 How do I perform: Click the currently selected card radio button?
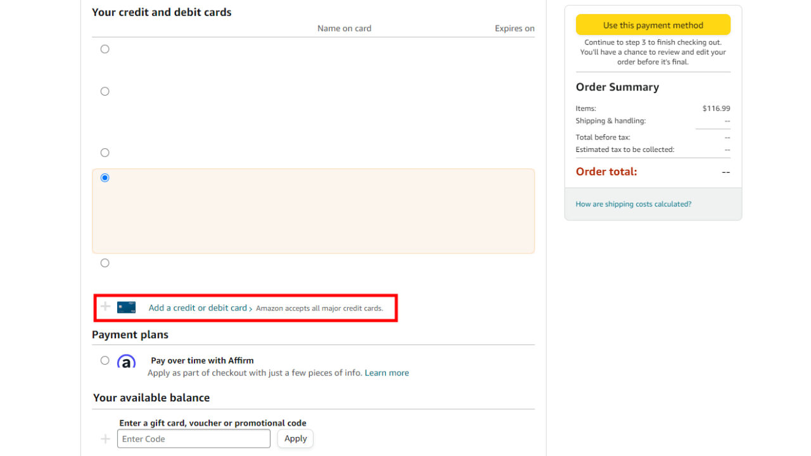105,178
